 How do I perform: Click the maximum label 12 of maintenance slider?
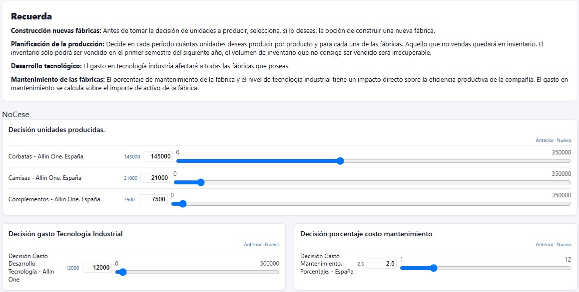(x=568, y=260)
